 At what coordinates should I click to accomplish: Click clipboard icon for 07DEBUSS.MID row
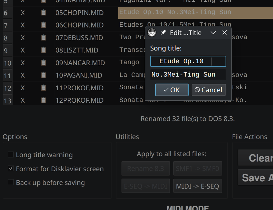pyautogui.click(x=43, y=37)
